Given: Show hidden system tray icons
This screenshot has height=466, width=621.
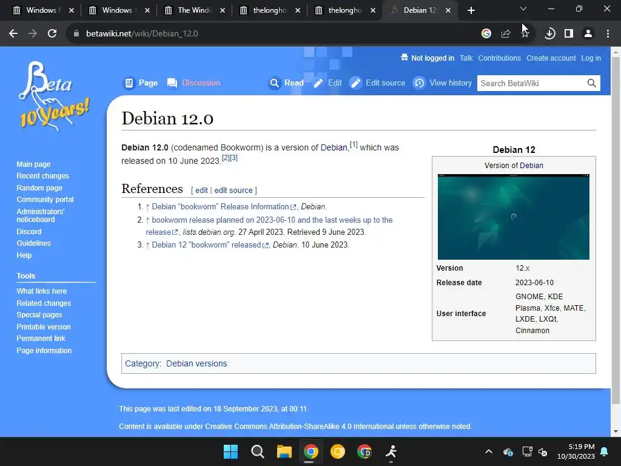Looking at the screenshot, I should point(489,451).
